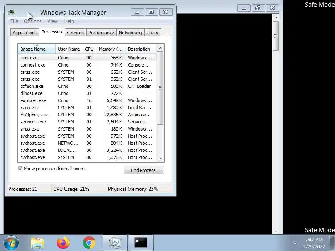Screen dimensions: 335x251
Task: Click the Show desktop button
Action: pos(332,243)
